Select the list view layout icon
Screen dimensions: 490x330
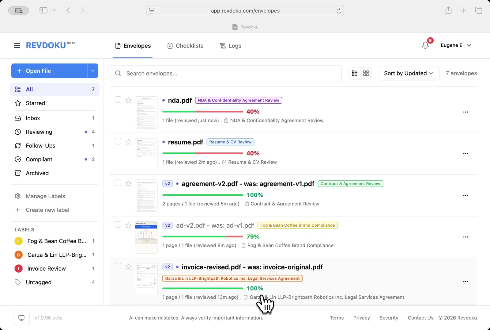(355, 73)
